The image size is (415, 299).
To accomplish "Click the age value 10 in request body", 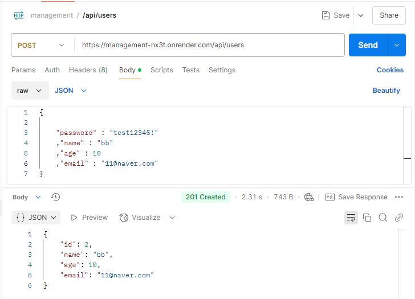I will (96, 153).
